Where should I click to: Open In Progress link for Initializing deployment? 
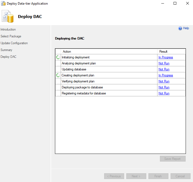166,57
